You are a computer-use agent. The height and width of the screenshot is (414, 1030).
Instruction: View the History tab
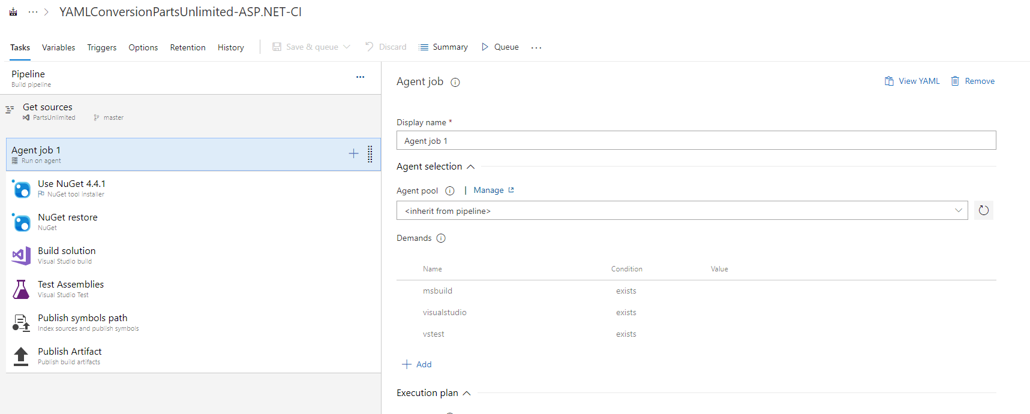231,47
